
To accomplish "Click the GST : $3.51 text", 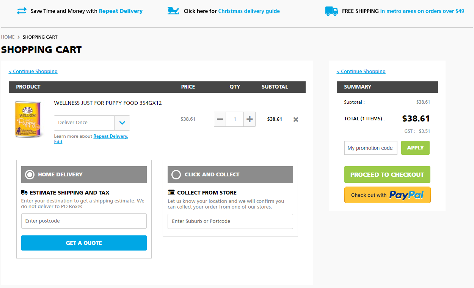I will (417, 131).
